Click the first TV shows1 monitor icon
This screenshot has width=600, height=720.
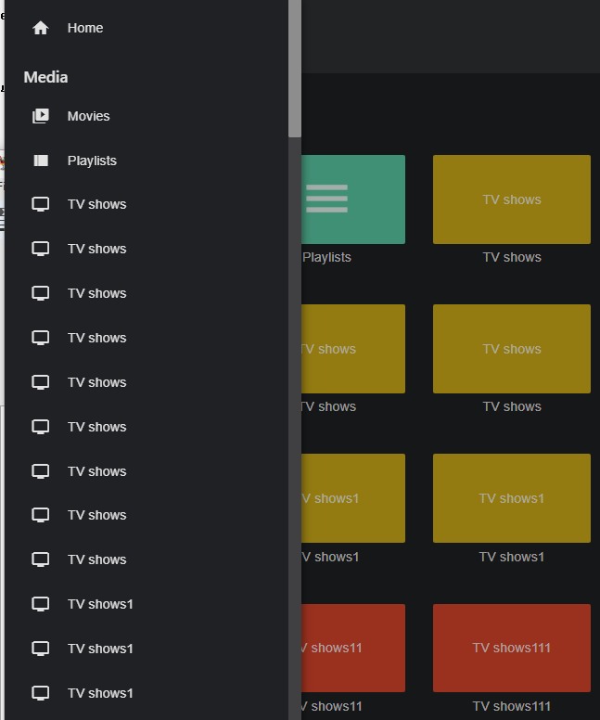(41, 604)
